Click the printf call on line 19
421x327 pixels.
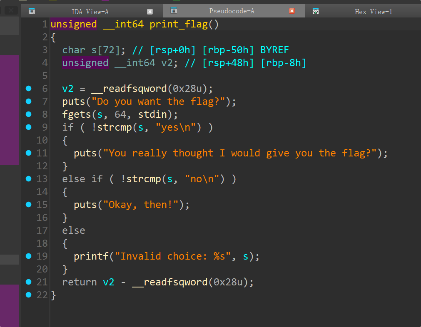point(91,256)
